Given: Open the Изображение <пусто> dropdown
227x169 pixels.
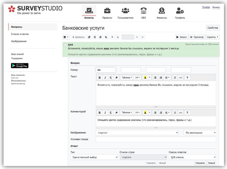Looking at the screenshot, I should coord(137,133).
